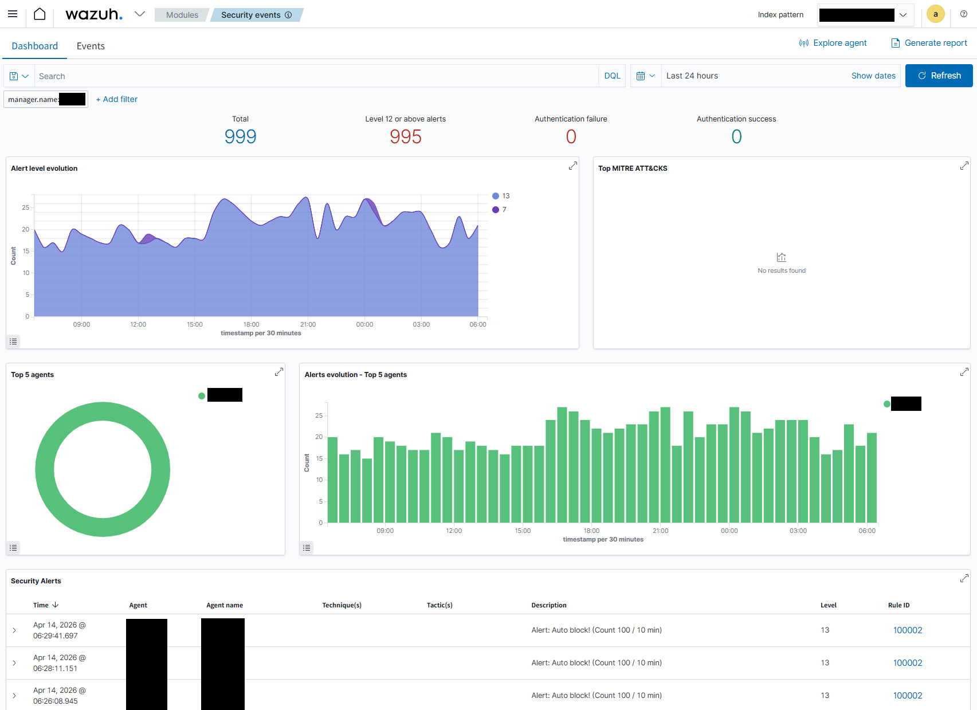Open the date quick menu calendar dropdown
This screenshot has width=977, height=710.
pos(645,76)
